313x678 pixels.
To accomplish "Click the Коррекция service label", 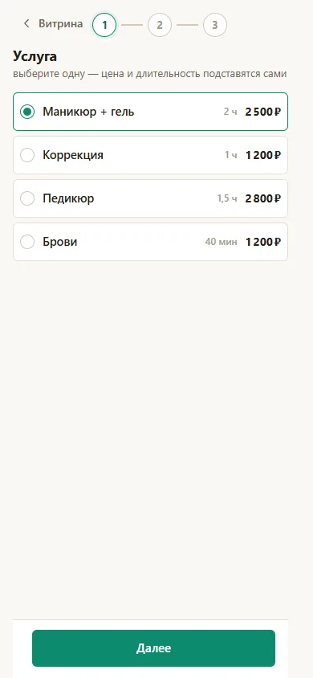I will click(73, 155).
